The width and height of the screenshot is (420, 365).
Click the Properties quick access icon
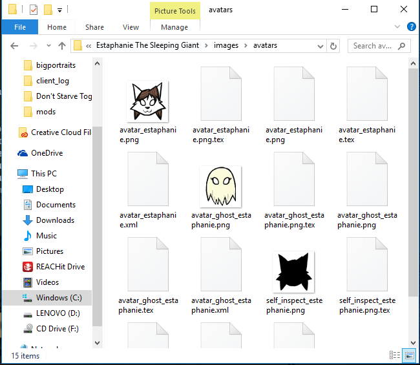[34, 10]
